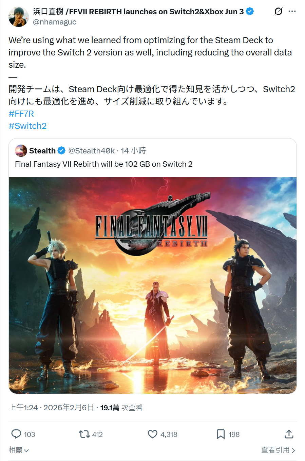Open the #FF7R hashtag
This screenshot has height=461, width=305.
coord(21,114)
